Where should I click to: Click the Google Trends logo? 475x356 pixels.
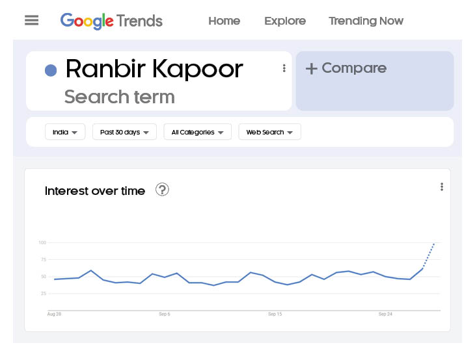111,21
